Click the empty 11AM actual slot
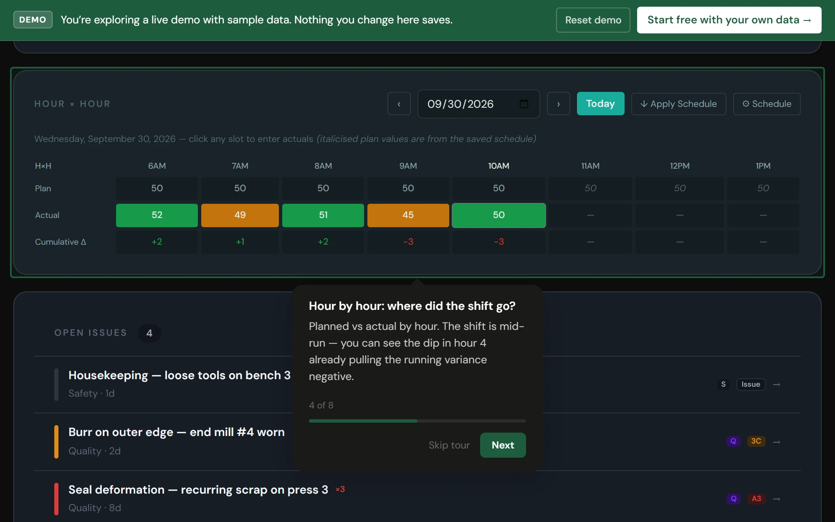Screen dimensions: 835x522 [x=590, y=215]
